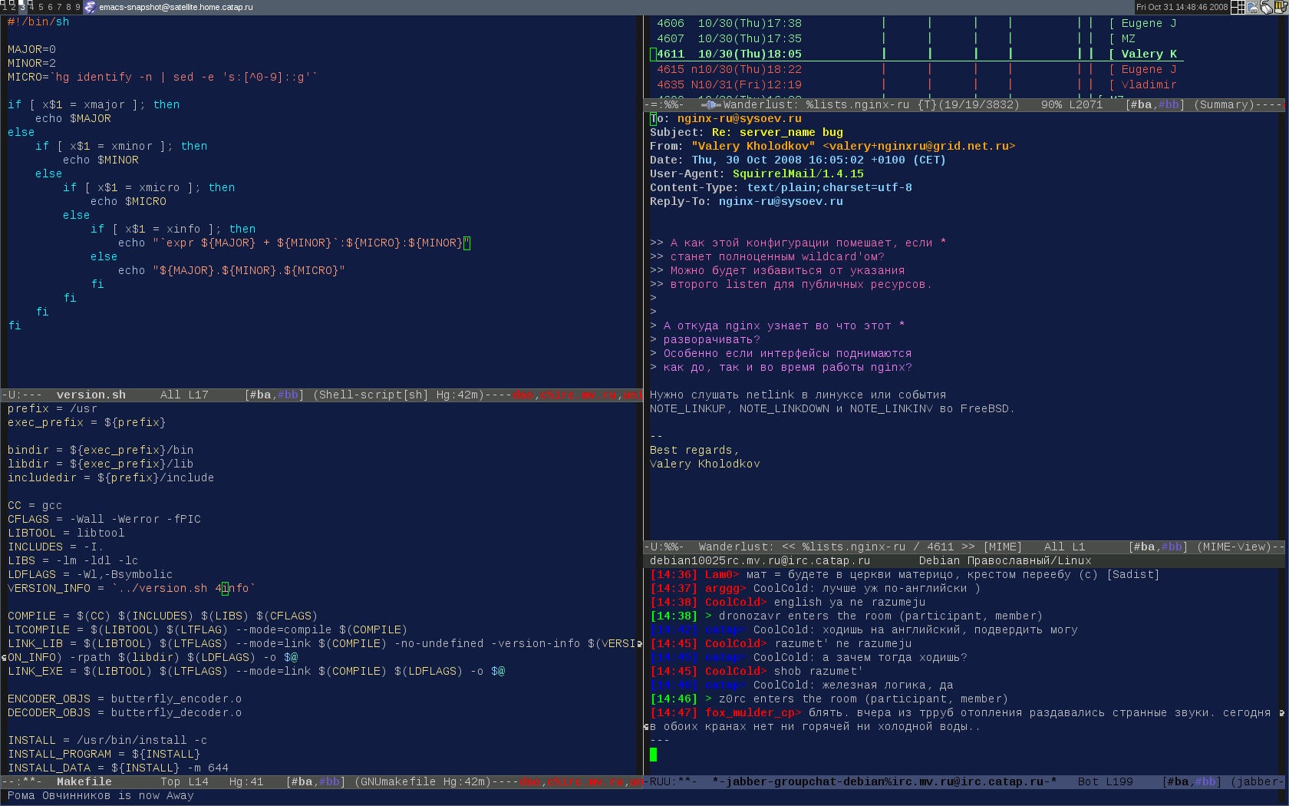Click the network cable tray icon
1289x806 pixels.
point(1267,7)
